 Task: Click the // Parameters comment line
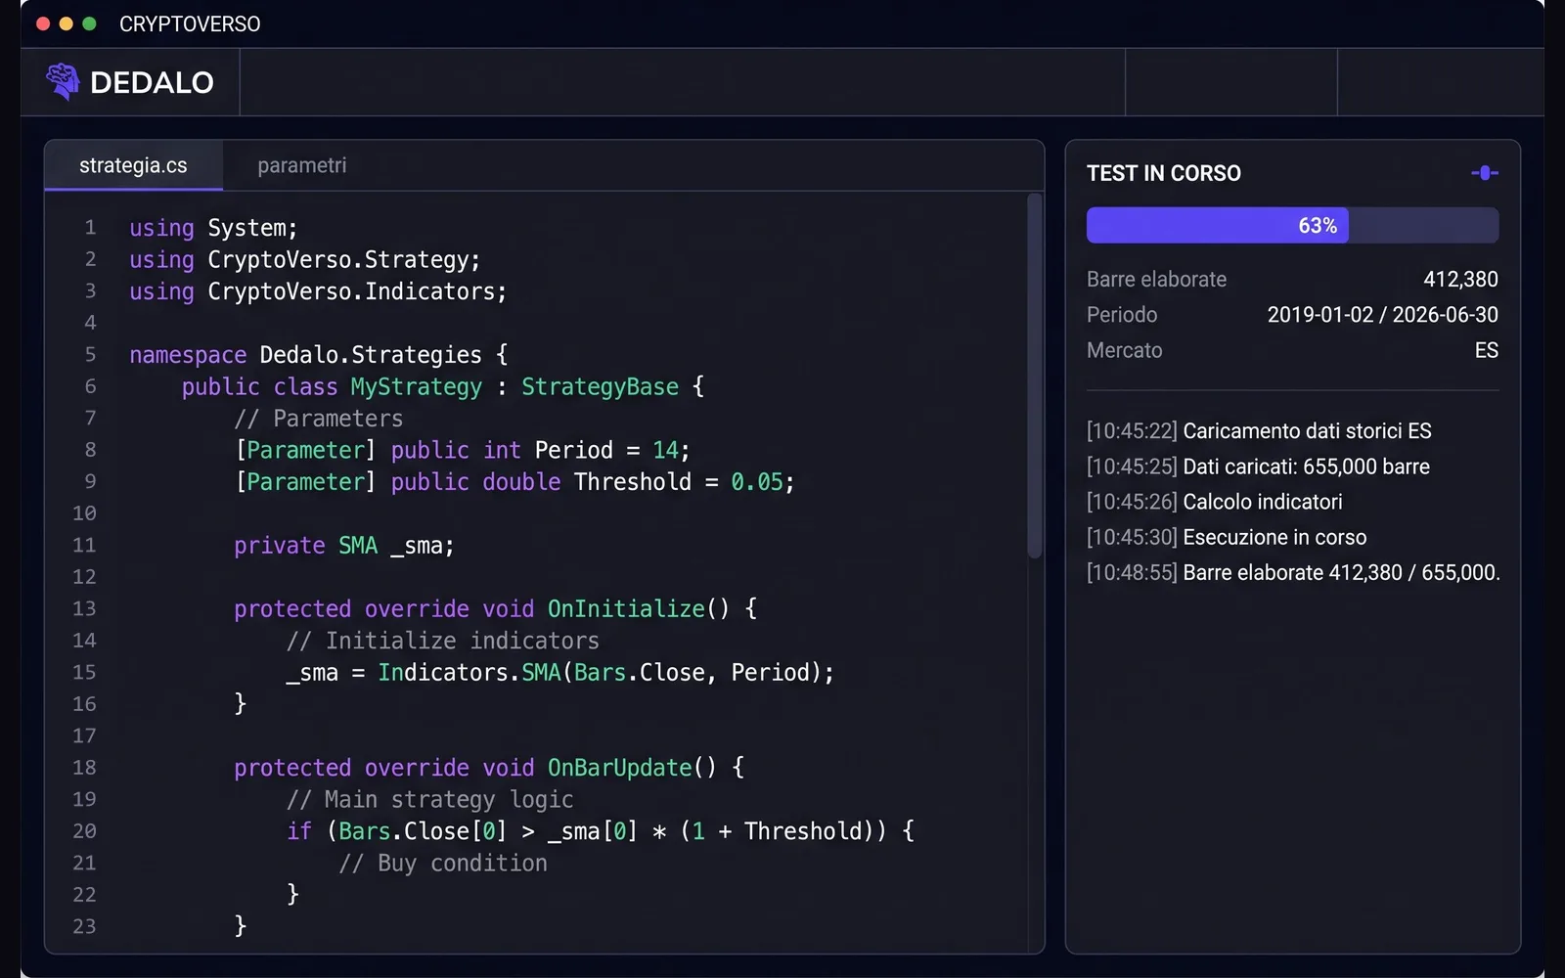(x=318, y=419)
